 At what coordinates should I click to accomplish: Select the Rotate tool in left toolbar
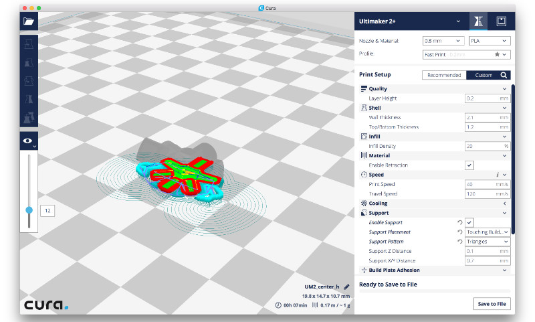click(29, 81)
